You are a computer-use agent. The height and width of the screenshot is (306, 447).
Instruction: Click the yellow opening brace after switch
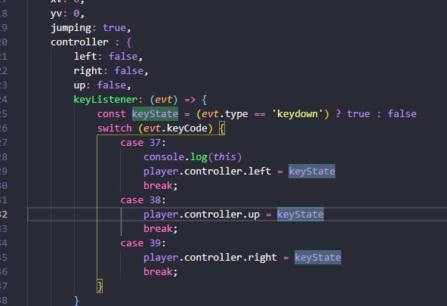coord(222,128)
